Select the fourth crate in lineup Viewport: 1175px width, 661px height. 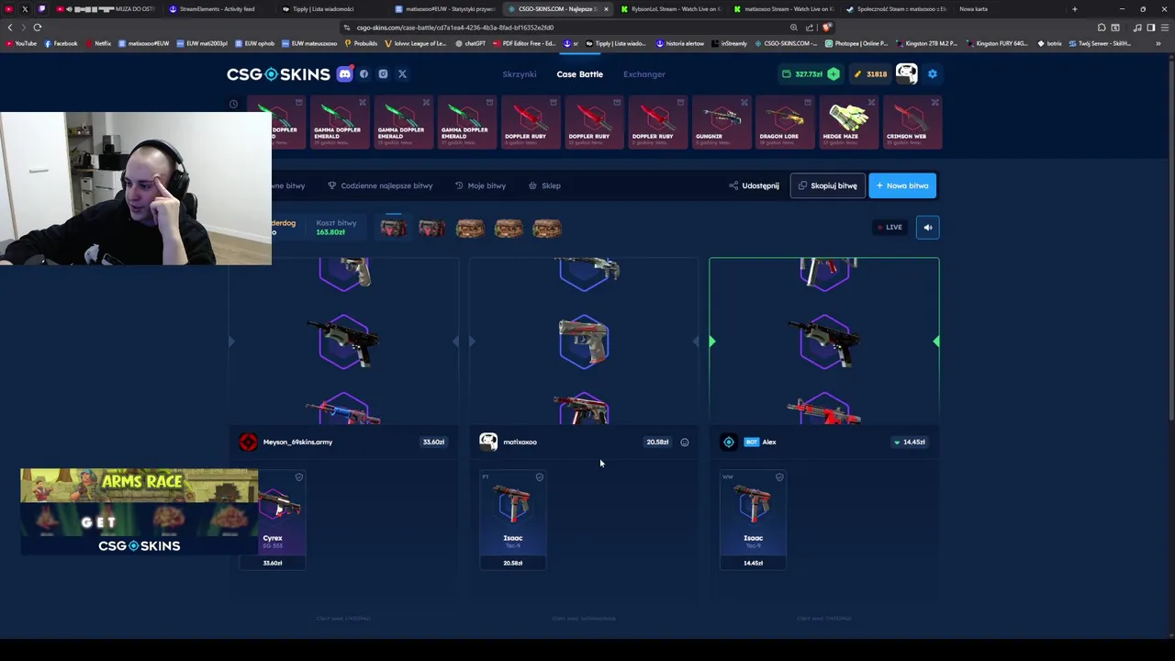click(x=509, y=228)
